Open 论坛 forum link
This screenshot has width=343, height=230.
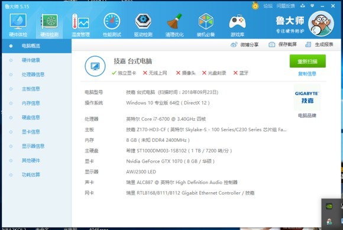coord(268,6)
